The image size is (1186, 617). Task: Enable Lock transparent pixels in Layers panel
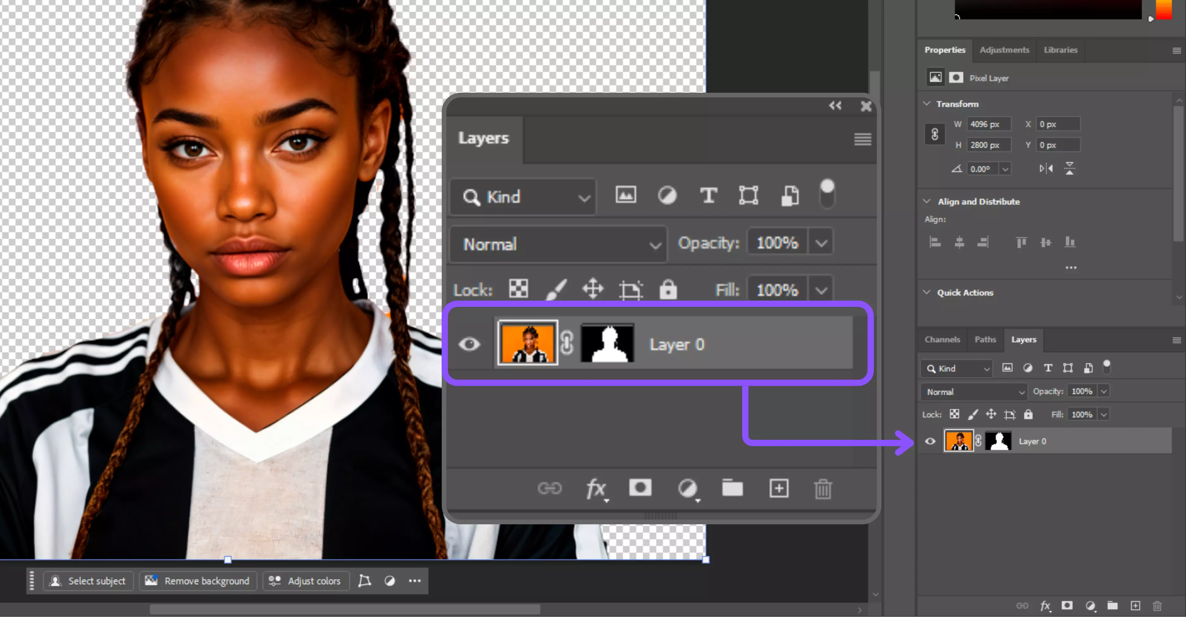pos(518,289)
